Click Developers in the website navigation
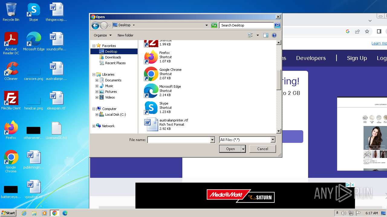387x217 pixels. coord(311,58)
